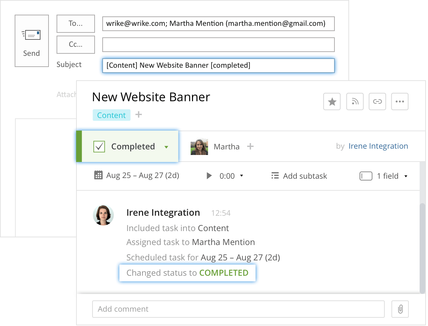Start the task timer play button

click(209, 176)
